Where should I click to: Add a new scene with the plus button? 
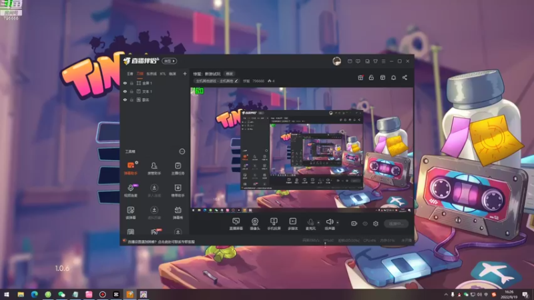pos(185,74)
